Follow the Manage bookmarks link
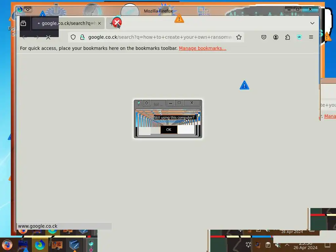The image size is (336, 252). (202, 49)
